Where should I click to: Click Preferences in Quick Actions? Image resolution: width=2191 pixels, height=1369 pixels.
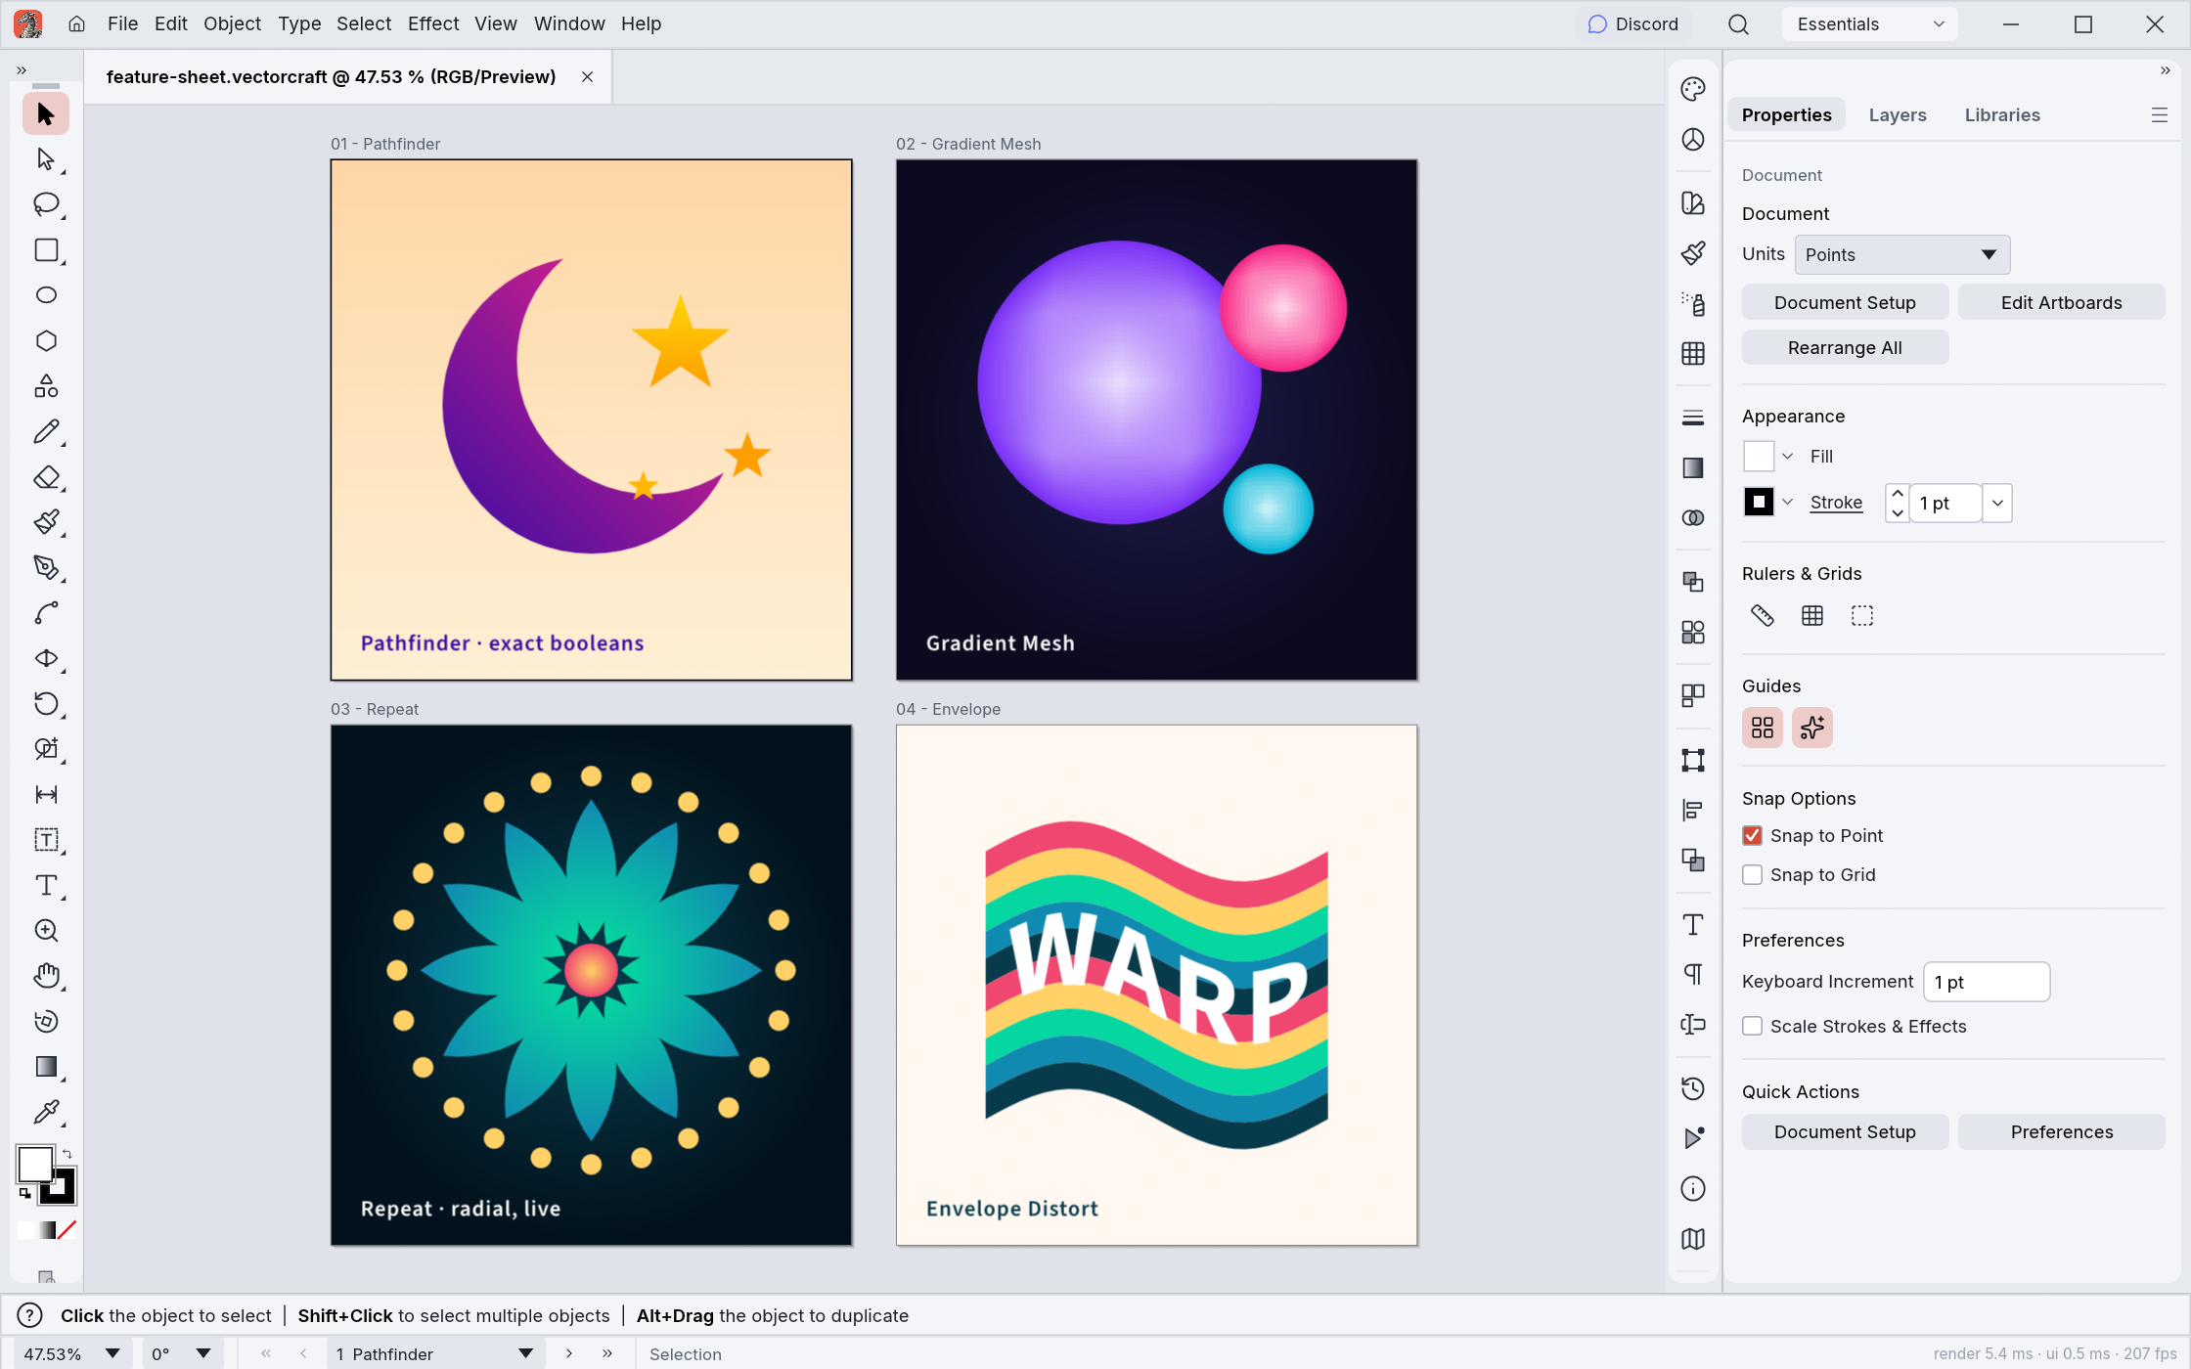coord(2062,1132)
